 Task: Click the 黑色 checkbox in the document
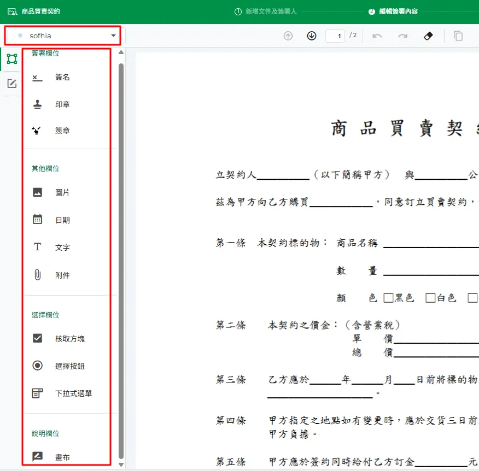coord(388,298)
